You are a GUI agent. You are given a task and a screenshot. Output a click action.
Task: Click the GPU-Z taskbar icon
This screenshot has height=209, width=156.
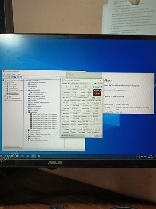[x=33, y=156]
